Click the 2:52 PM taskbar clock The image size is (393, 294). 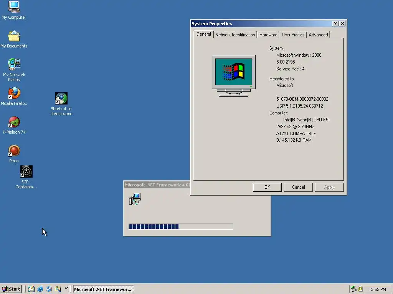click(378, 289)
